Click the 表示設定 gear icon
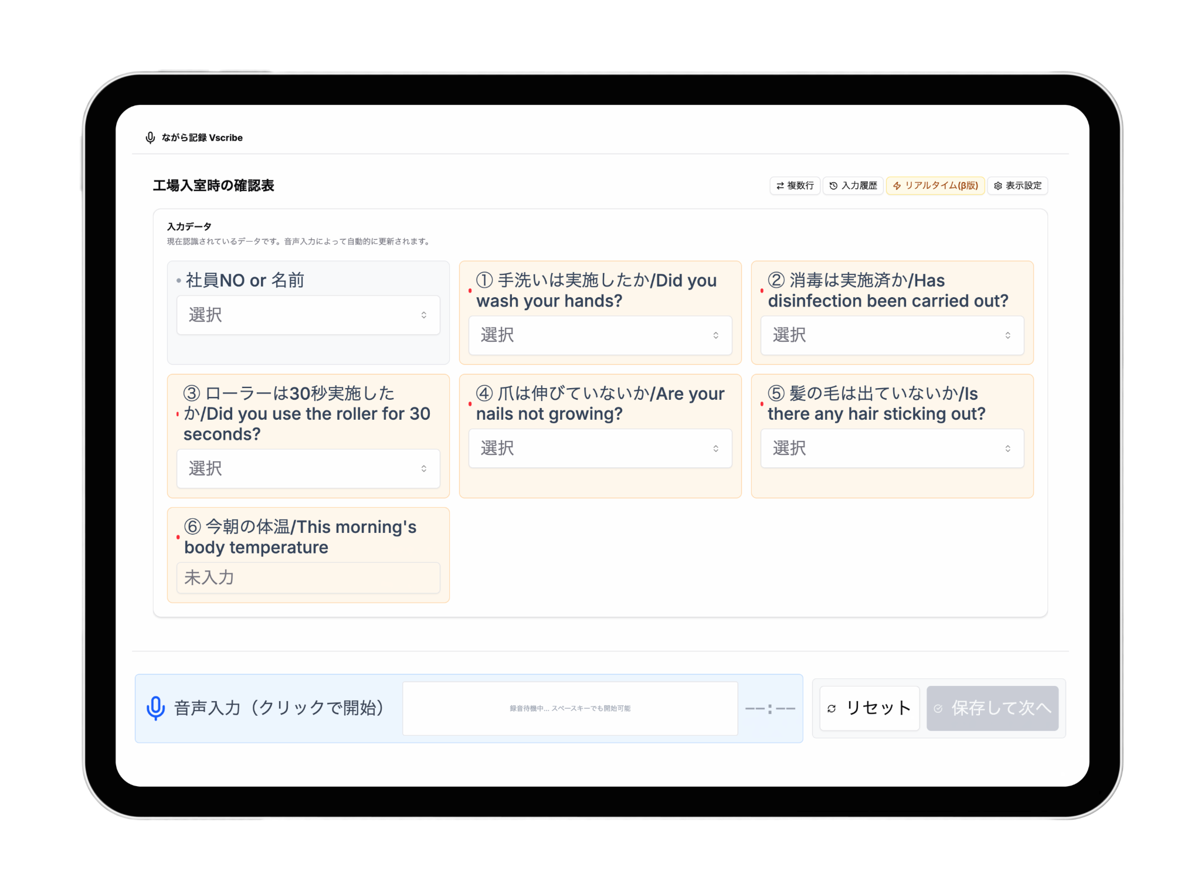The image size is (1201, 887). 998,186
